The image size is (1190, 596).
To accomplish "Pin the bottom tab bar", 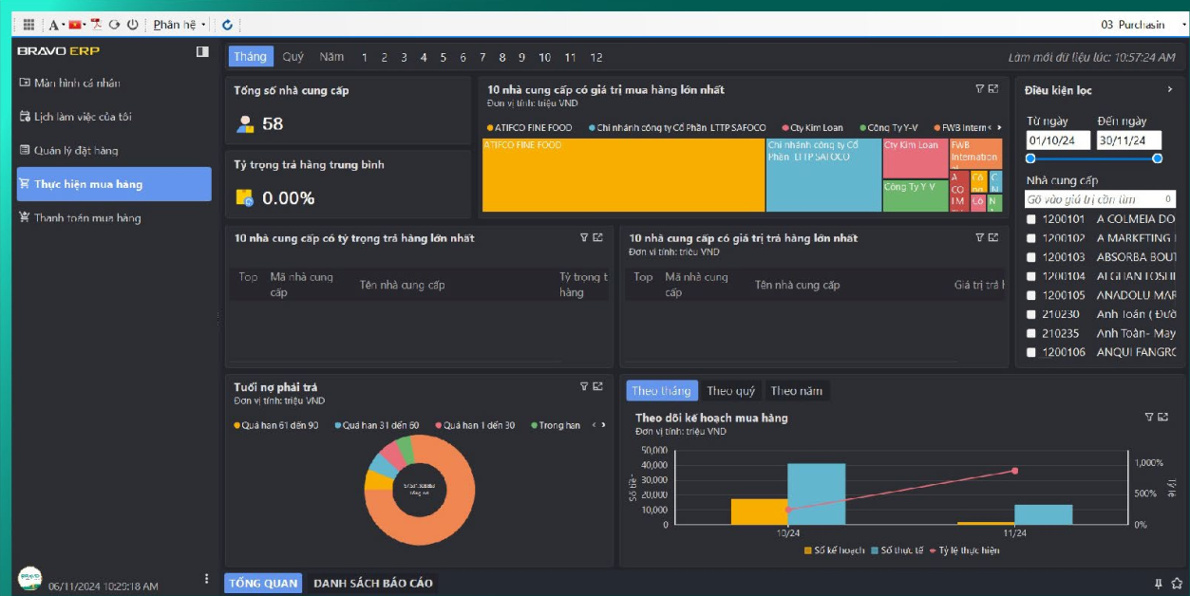I will tap(1159, 583).
